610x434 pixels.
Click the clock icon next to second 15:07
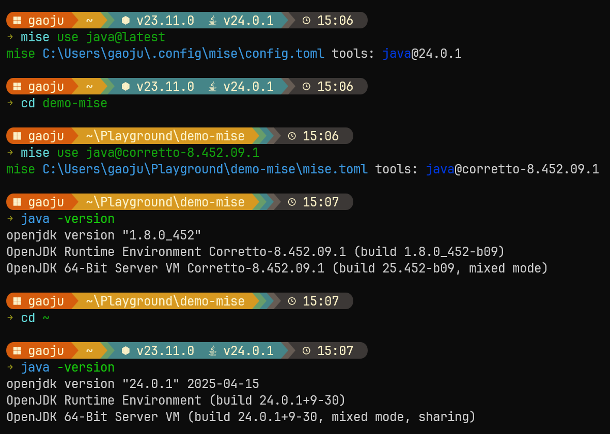click(x=292, y=301)
